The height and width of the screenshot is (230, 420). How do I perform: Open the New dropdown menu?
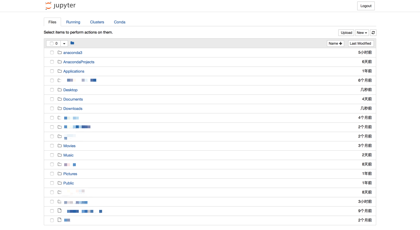pyautogui.click(x=362, y=32)
